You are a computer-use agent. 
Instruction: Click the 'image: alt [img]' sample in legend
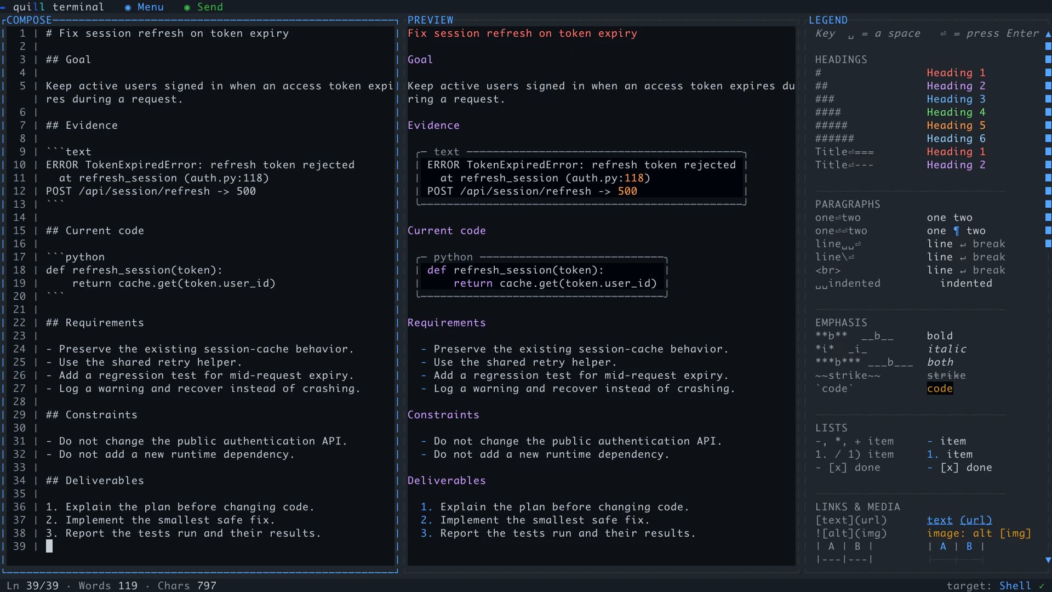click(979, 533)
